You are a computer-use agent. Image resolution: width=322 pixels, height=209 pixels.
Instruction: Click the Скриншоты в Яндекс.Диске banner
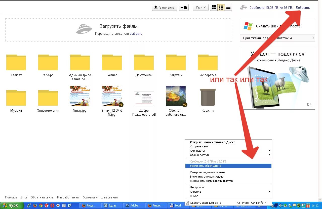point(277,78)
